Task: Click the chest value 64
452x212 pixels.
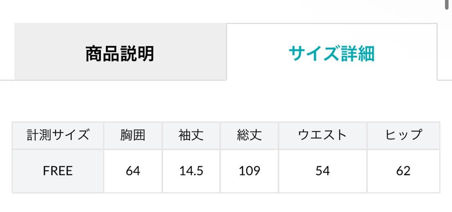Action: coord(133,171)
